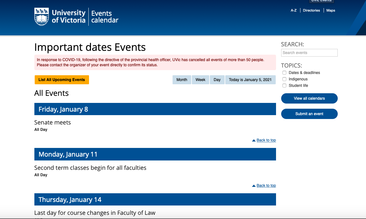Open the A-Z link in the header
This screenshot has width=366, height=219.
coord(294,10)
